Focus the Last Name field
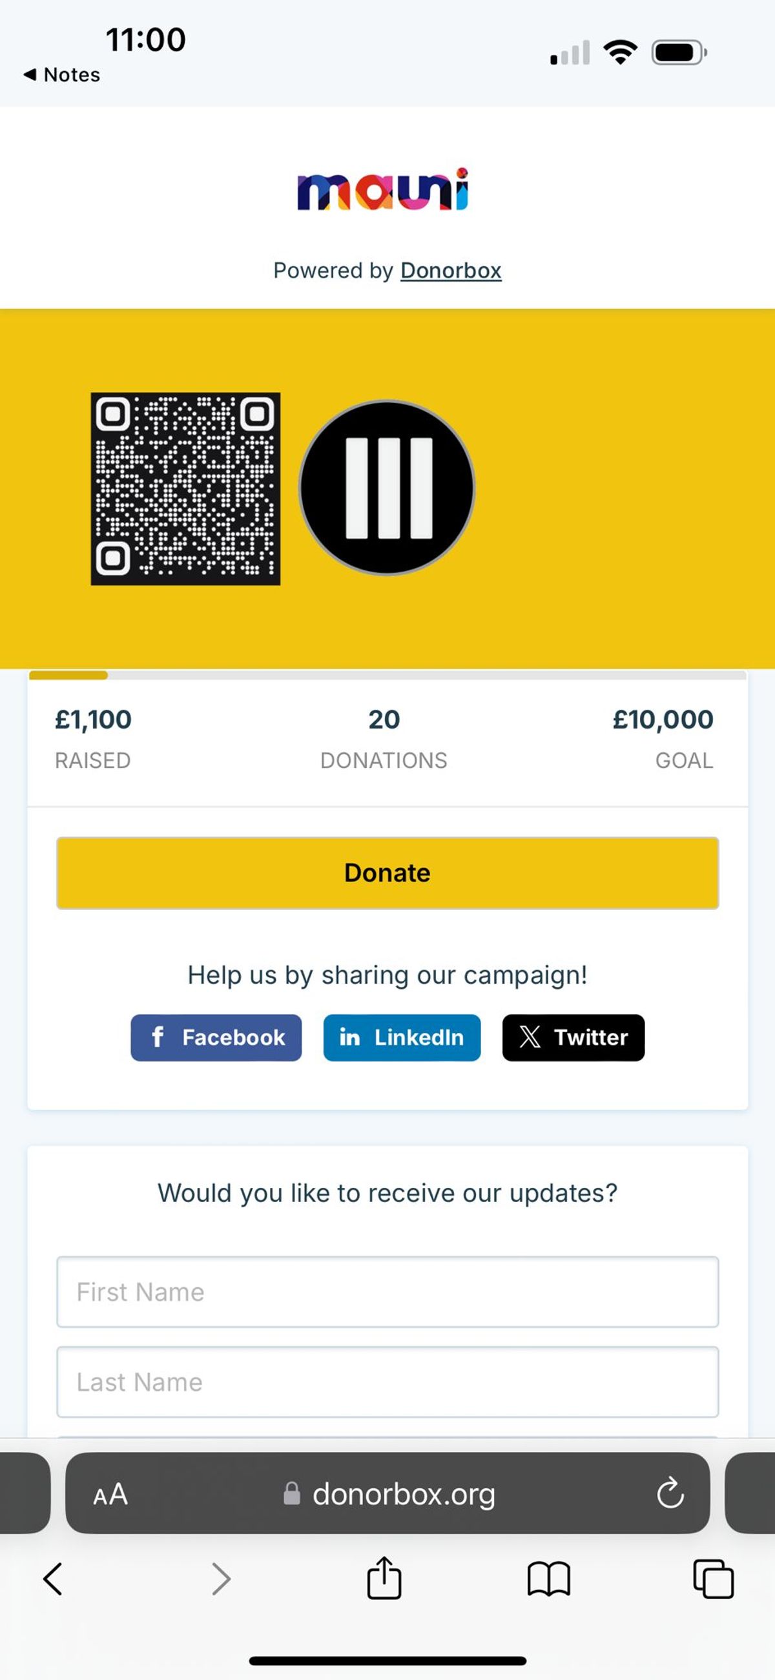Image resolution: width=775 pixels, height=1680 pixels. pyautogui.click(x=387, y=1382)
